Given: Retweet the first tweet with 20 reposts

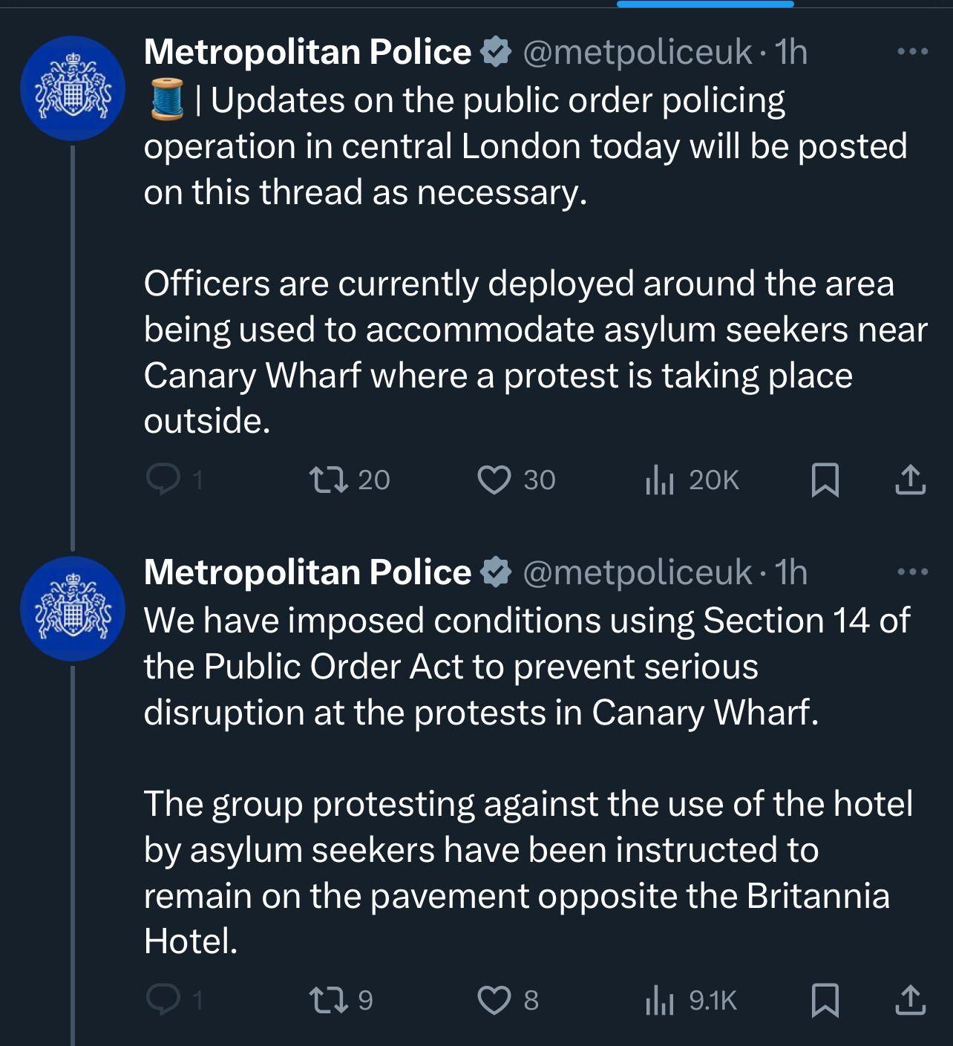Looking at the screenshot, I should pyautogui.click(x=329, y=480).
